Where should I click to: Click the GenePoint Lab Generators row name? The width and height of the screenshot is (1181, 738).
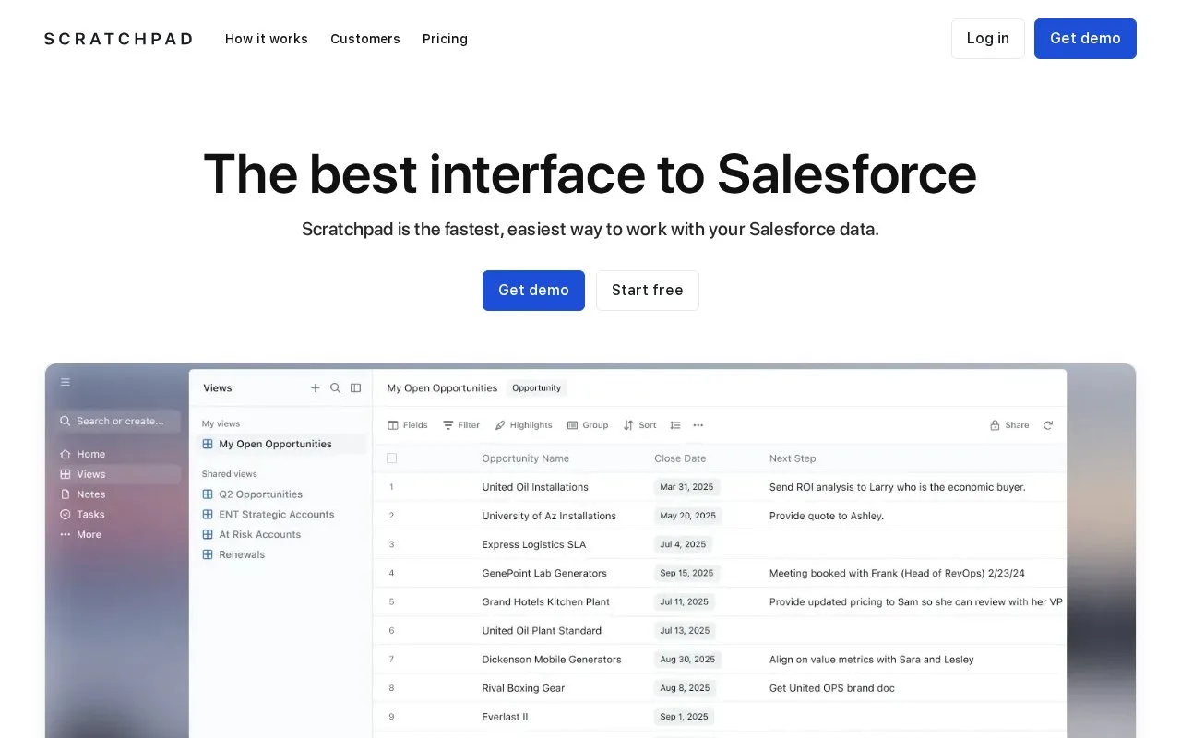(544, 573)
